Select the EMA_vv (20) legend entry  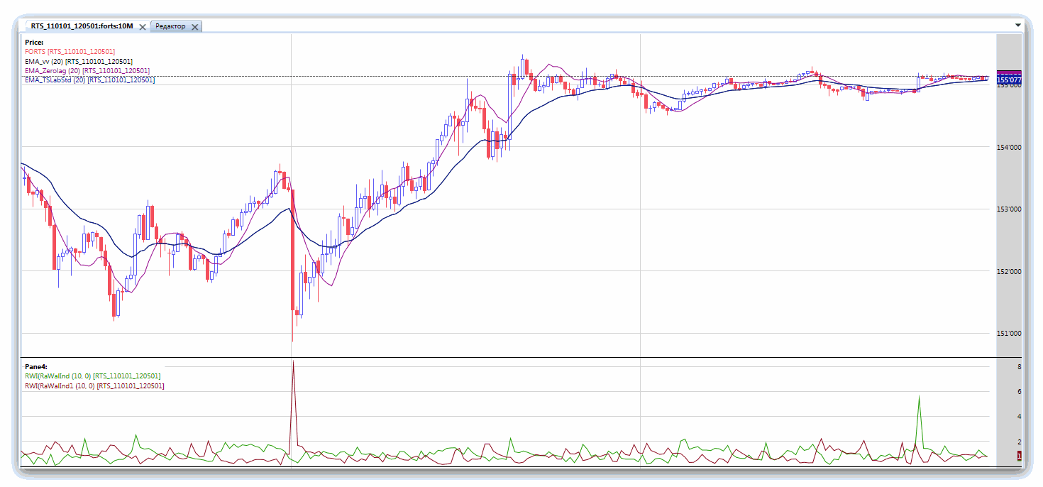pyautogui.click(x=78, y=62)
